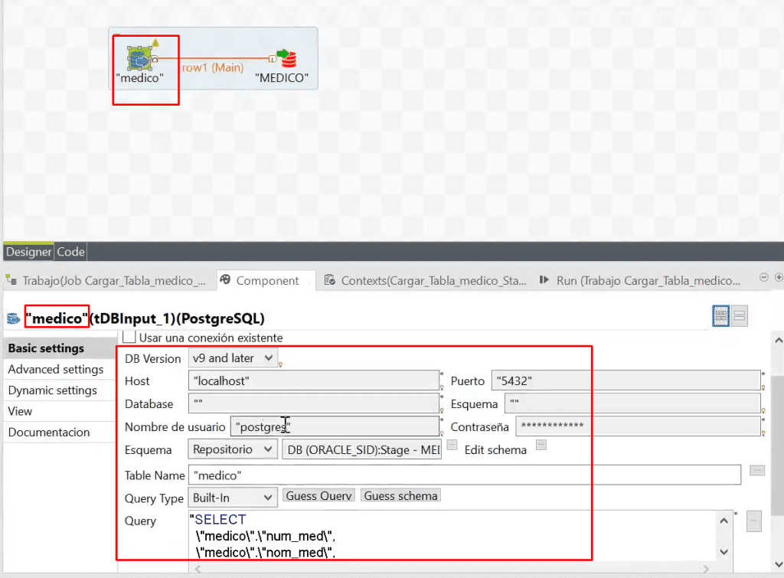Click the Guess Query button
The width and height of the screenshot is (784, 578).
tap(319, 495)
